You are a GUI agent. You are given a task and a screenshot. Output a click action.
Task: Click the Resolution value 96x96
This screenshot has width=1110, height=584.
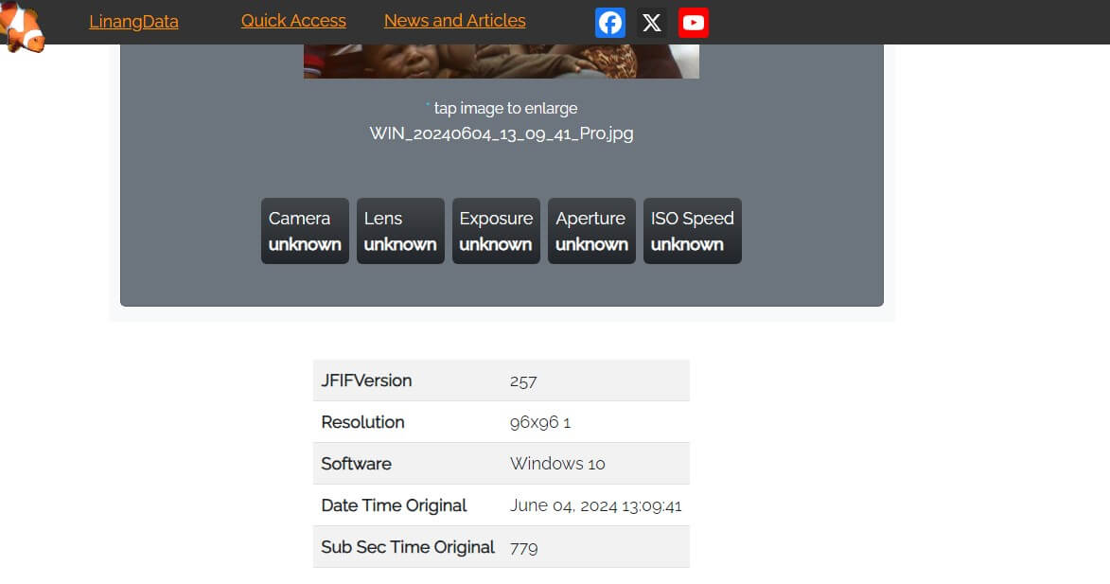pos(539,421)
